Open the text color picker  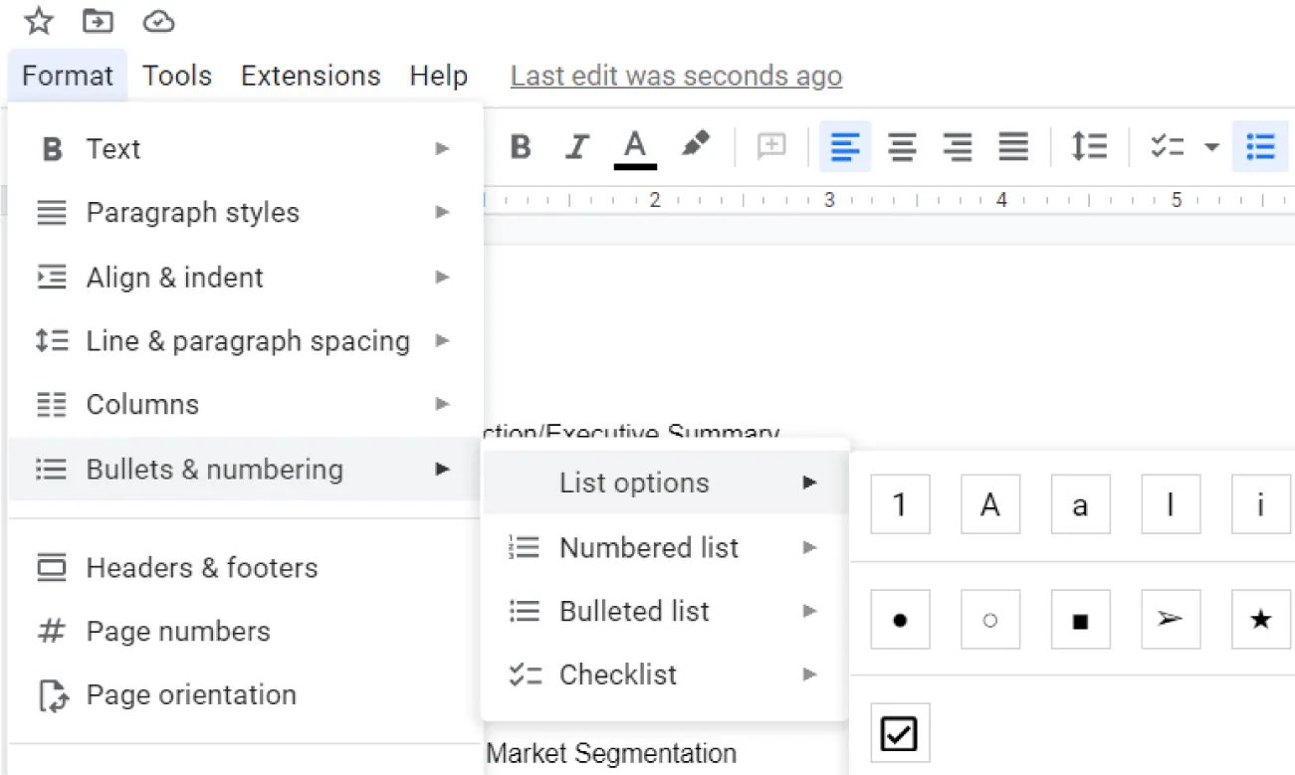pos(634,146)
